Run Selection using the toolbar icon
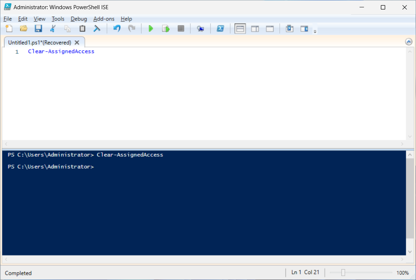 (166, 29)
